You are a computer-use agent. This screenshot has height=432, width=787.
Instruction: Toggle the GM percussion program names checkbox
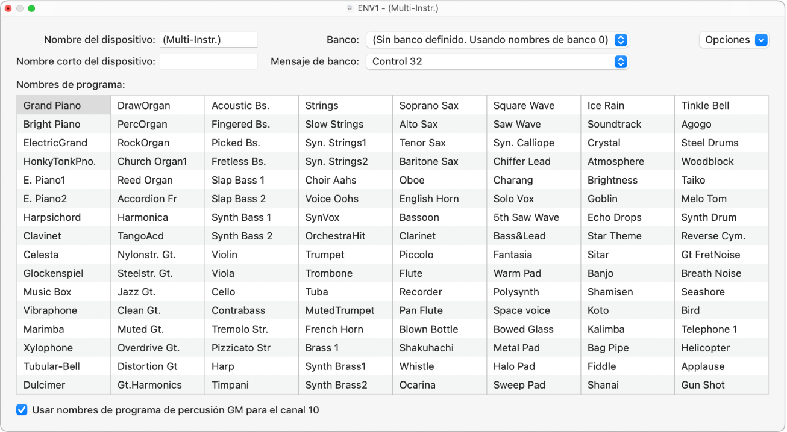[x=22, y=410]
